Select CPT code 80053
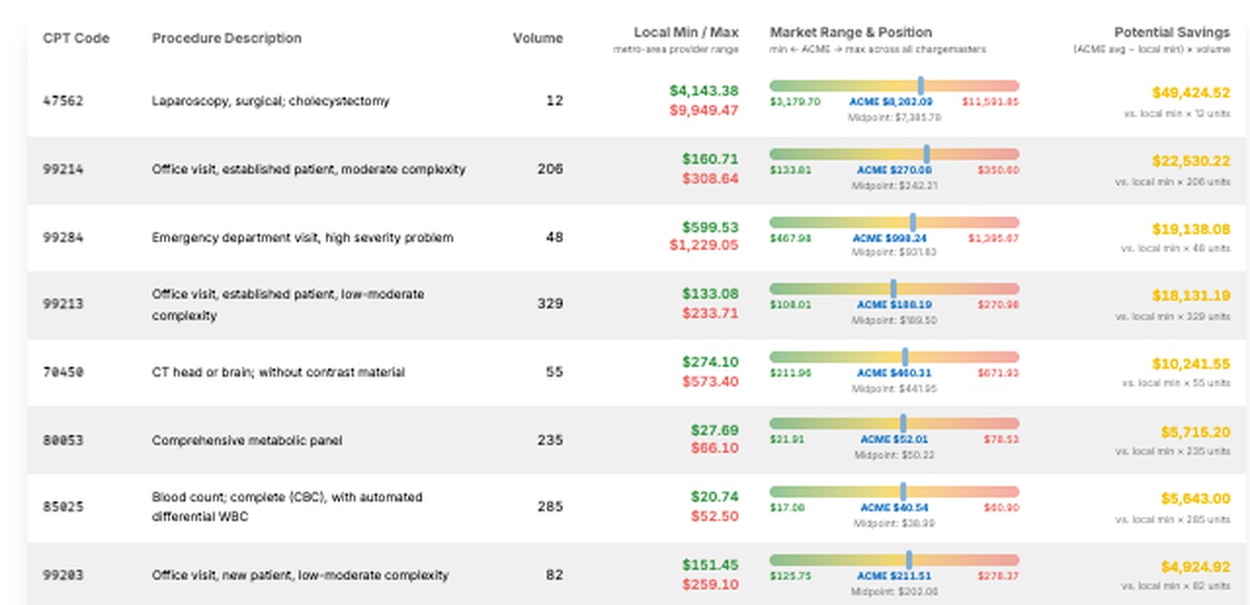 (x=63, y=440)
